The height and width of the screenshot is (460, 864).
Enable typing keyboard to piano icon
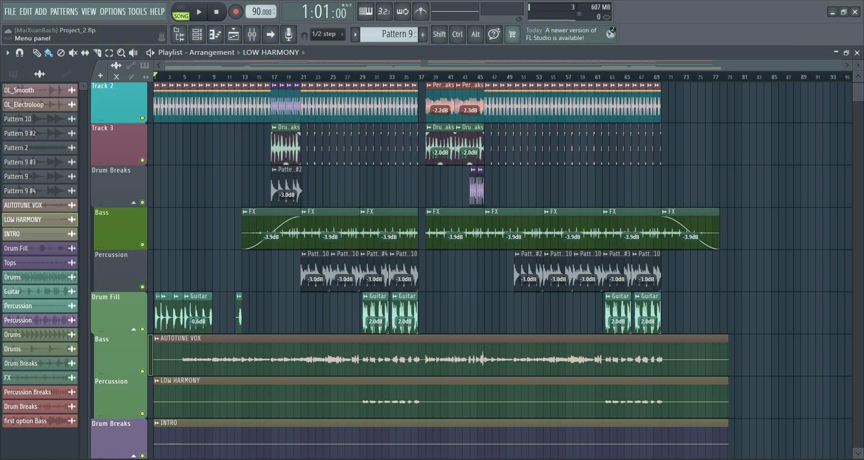pos(366,11)
